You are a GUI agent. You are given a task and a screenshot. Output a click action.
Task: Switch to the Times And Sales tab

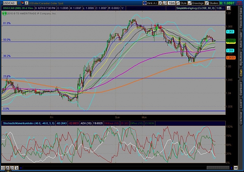241,18
